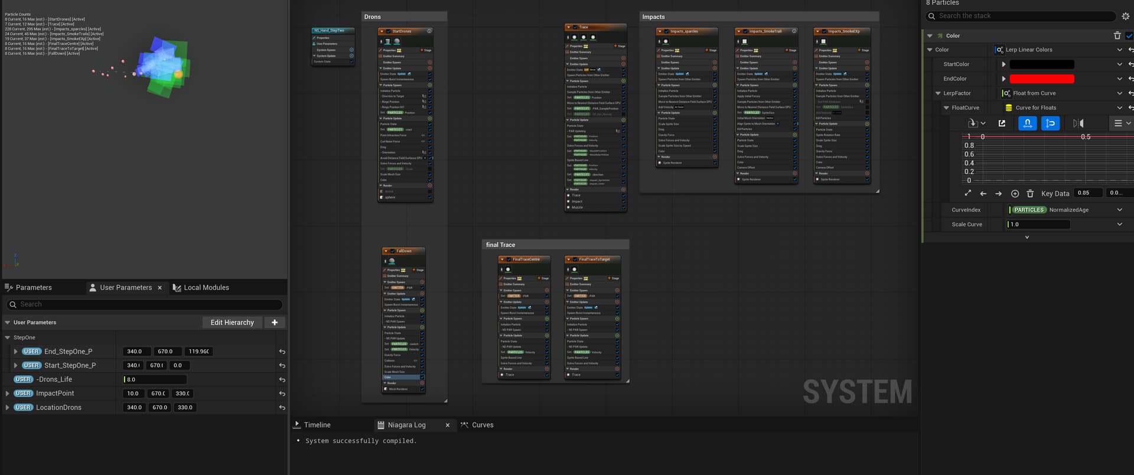Open curve in external curve editor
Image resolution: width=1134 pixels, height=475 pixels.
click(x=1002, y=123)
